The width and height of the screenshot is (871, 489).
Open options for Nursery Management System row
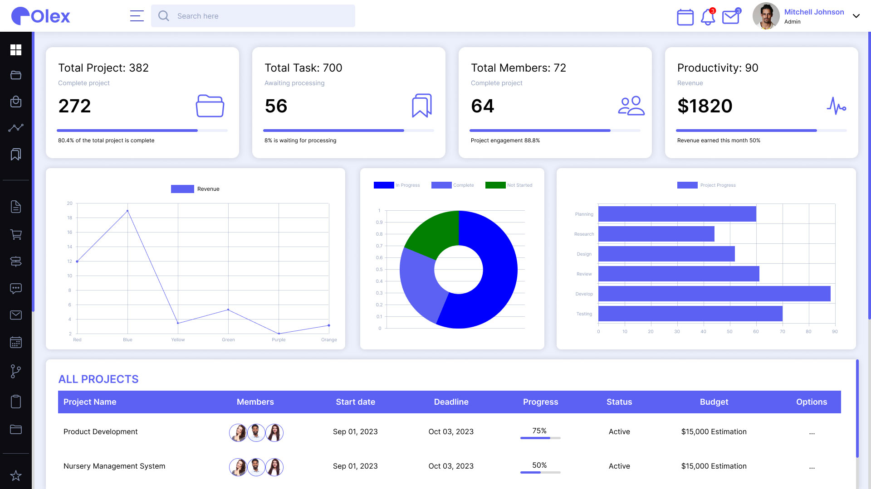(x=812, y=466)
